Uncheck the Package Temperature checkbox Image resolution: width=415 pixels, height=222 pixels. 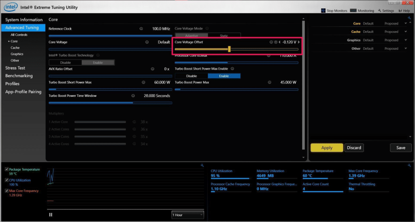coord(7,169)
